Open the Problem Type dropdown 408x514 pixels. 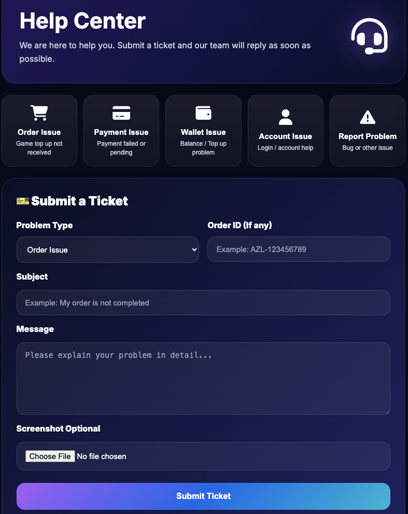click(x=107, y=250)
